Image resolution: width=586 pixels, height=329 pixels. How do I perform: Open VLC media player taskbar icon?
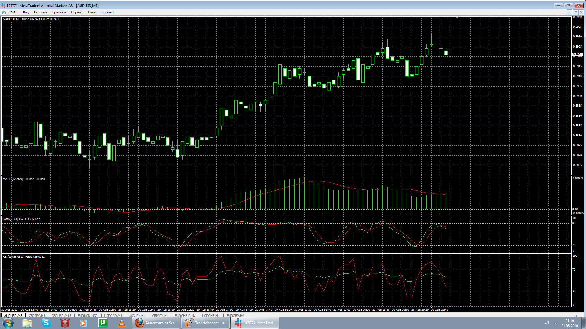click(x=121, y=323)
